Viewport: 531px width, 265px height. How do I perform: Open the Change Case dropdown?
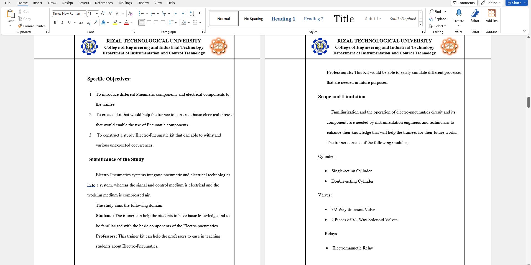[x=120, y=13]
